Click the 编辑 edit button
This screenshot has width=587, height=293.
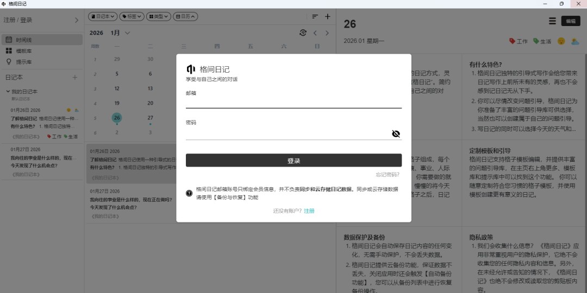(571, 21)
